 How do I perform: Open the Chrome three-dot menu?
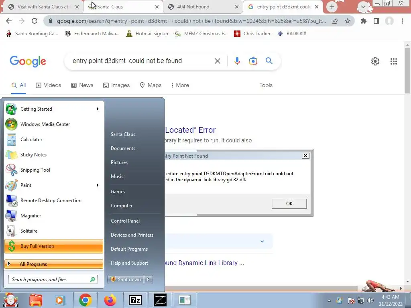pos(402,21)
